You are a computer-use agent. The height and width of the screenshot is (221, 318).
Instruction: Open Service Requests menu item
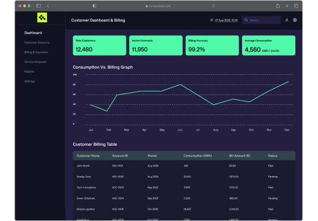pyautogui.click(x=35, y=62)
